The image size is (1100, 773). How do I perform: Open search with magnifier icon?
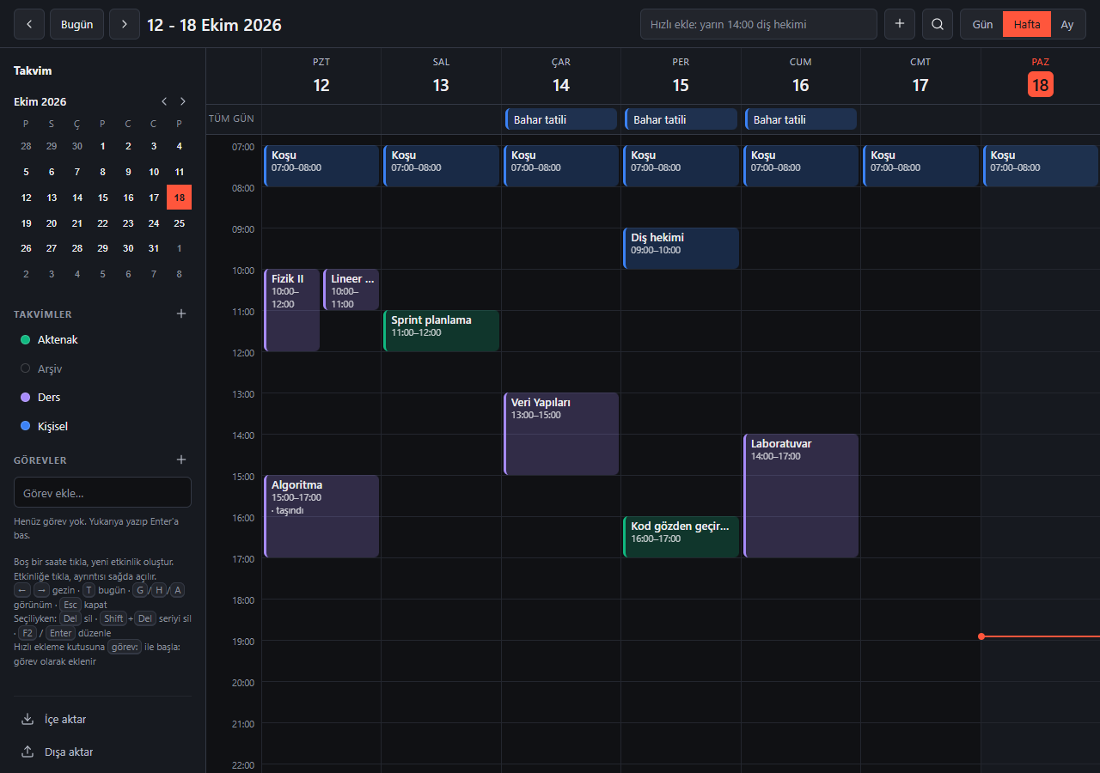pyautogui.click(x=938, y=24)
